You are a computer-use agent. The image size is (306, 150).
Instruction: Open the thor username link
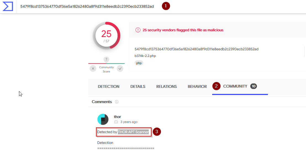[118, 117]
